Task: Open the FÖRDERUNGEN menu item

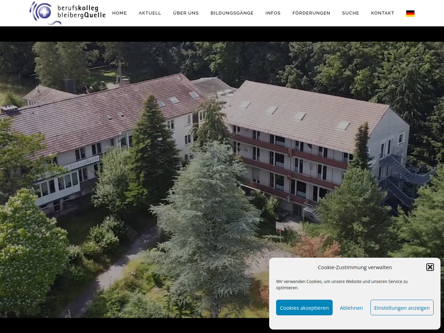Action: tap(311, 13)
